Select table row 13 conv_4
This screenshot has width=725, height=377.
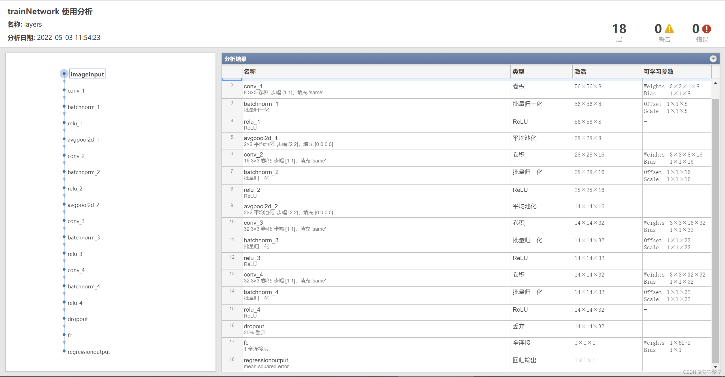467,278
